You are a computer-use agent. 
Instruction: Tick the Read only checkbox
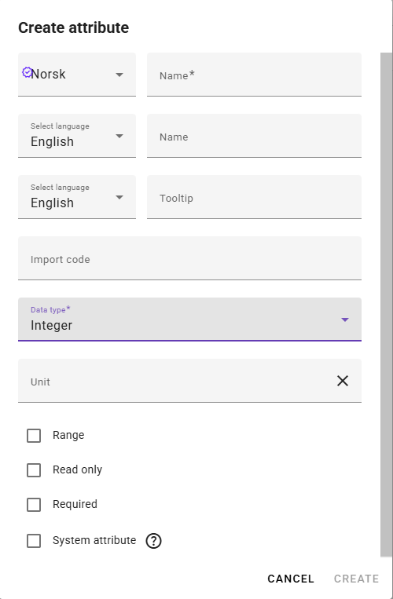point(34,470)
